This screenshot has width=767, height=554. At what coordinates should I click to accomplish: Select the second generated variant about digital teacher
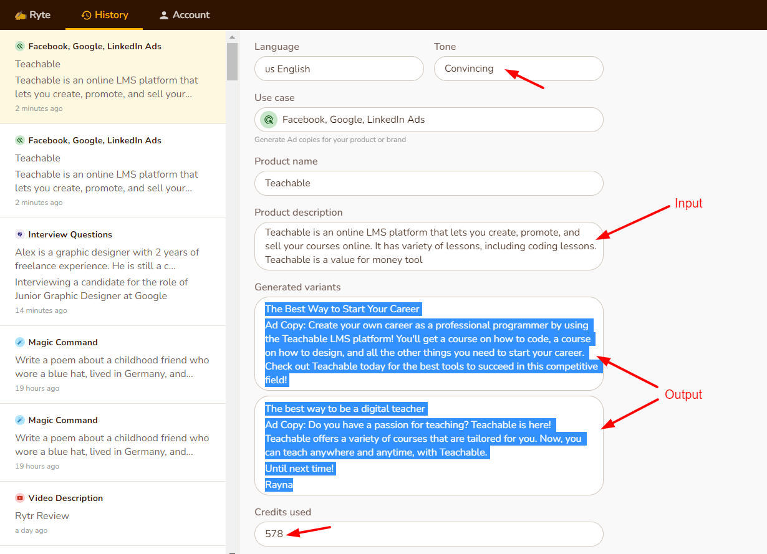pyautogui.click(x=428, y=445)
